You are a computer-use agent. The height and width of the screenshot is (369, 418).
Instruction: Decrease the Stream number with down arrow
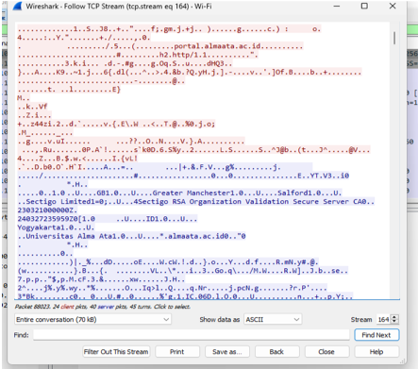(395, 322)
